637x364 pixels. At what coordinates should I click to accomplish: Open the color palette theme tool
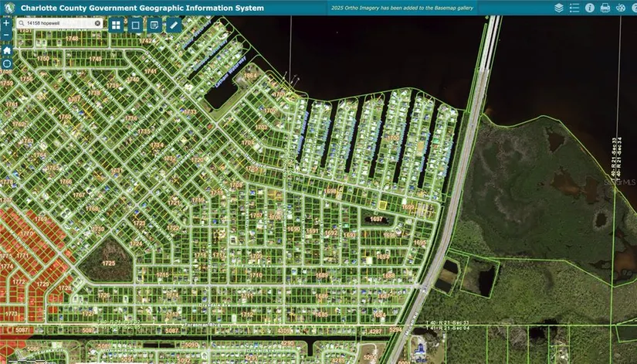click(x=622, y=8)
